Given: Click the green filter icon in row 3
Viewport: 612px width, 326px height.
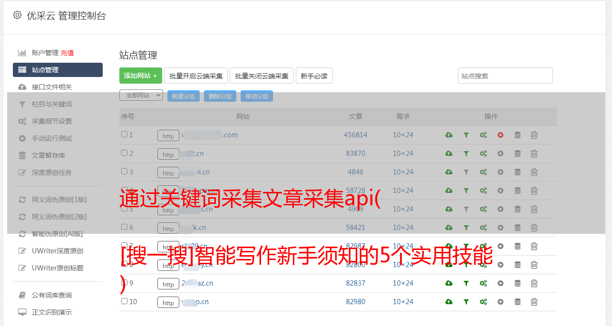Looking at the screenshot, I should tap(466, 172).
